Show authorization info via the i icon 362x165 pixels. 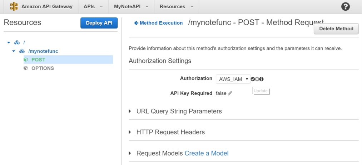[261, 79]
